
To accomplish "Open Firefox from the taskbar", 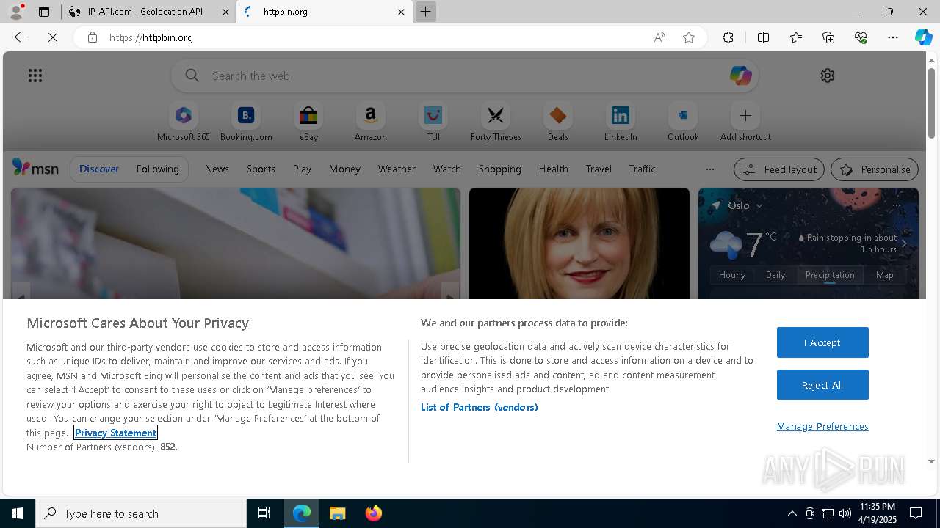I will pyautogui.click(x=374, y=513).
